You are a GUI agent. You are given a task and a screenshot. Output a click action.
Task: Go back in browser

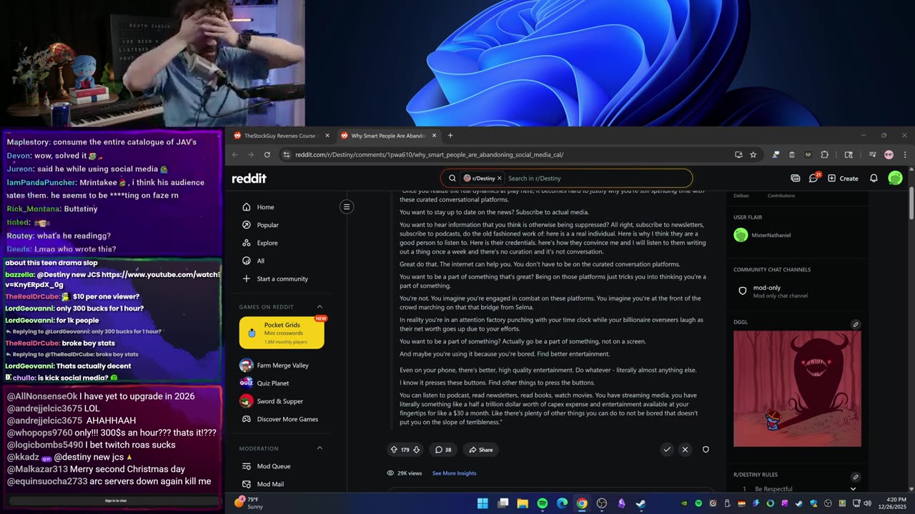coord(235,154)
